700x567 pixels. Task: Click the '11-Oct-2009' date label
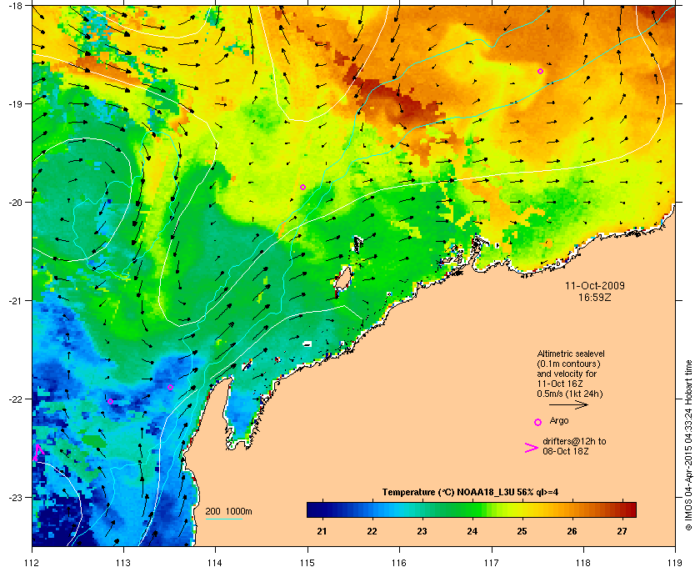tap(595, 285)
